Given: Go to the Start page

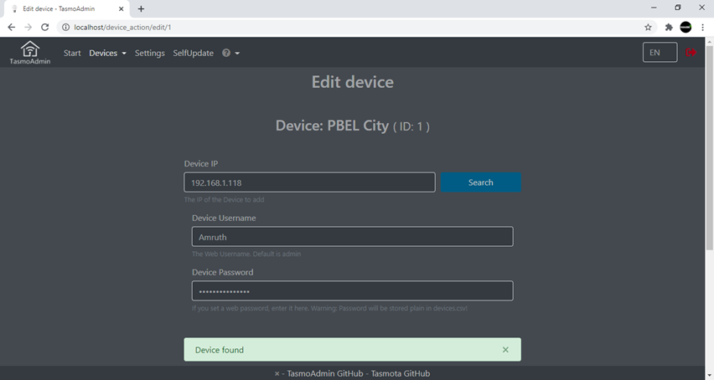Looking at the screenshot, I should click(x=72, y=53).
